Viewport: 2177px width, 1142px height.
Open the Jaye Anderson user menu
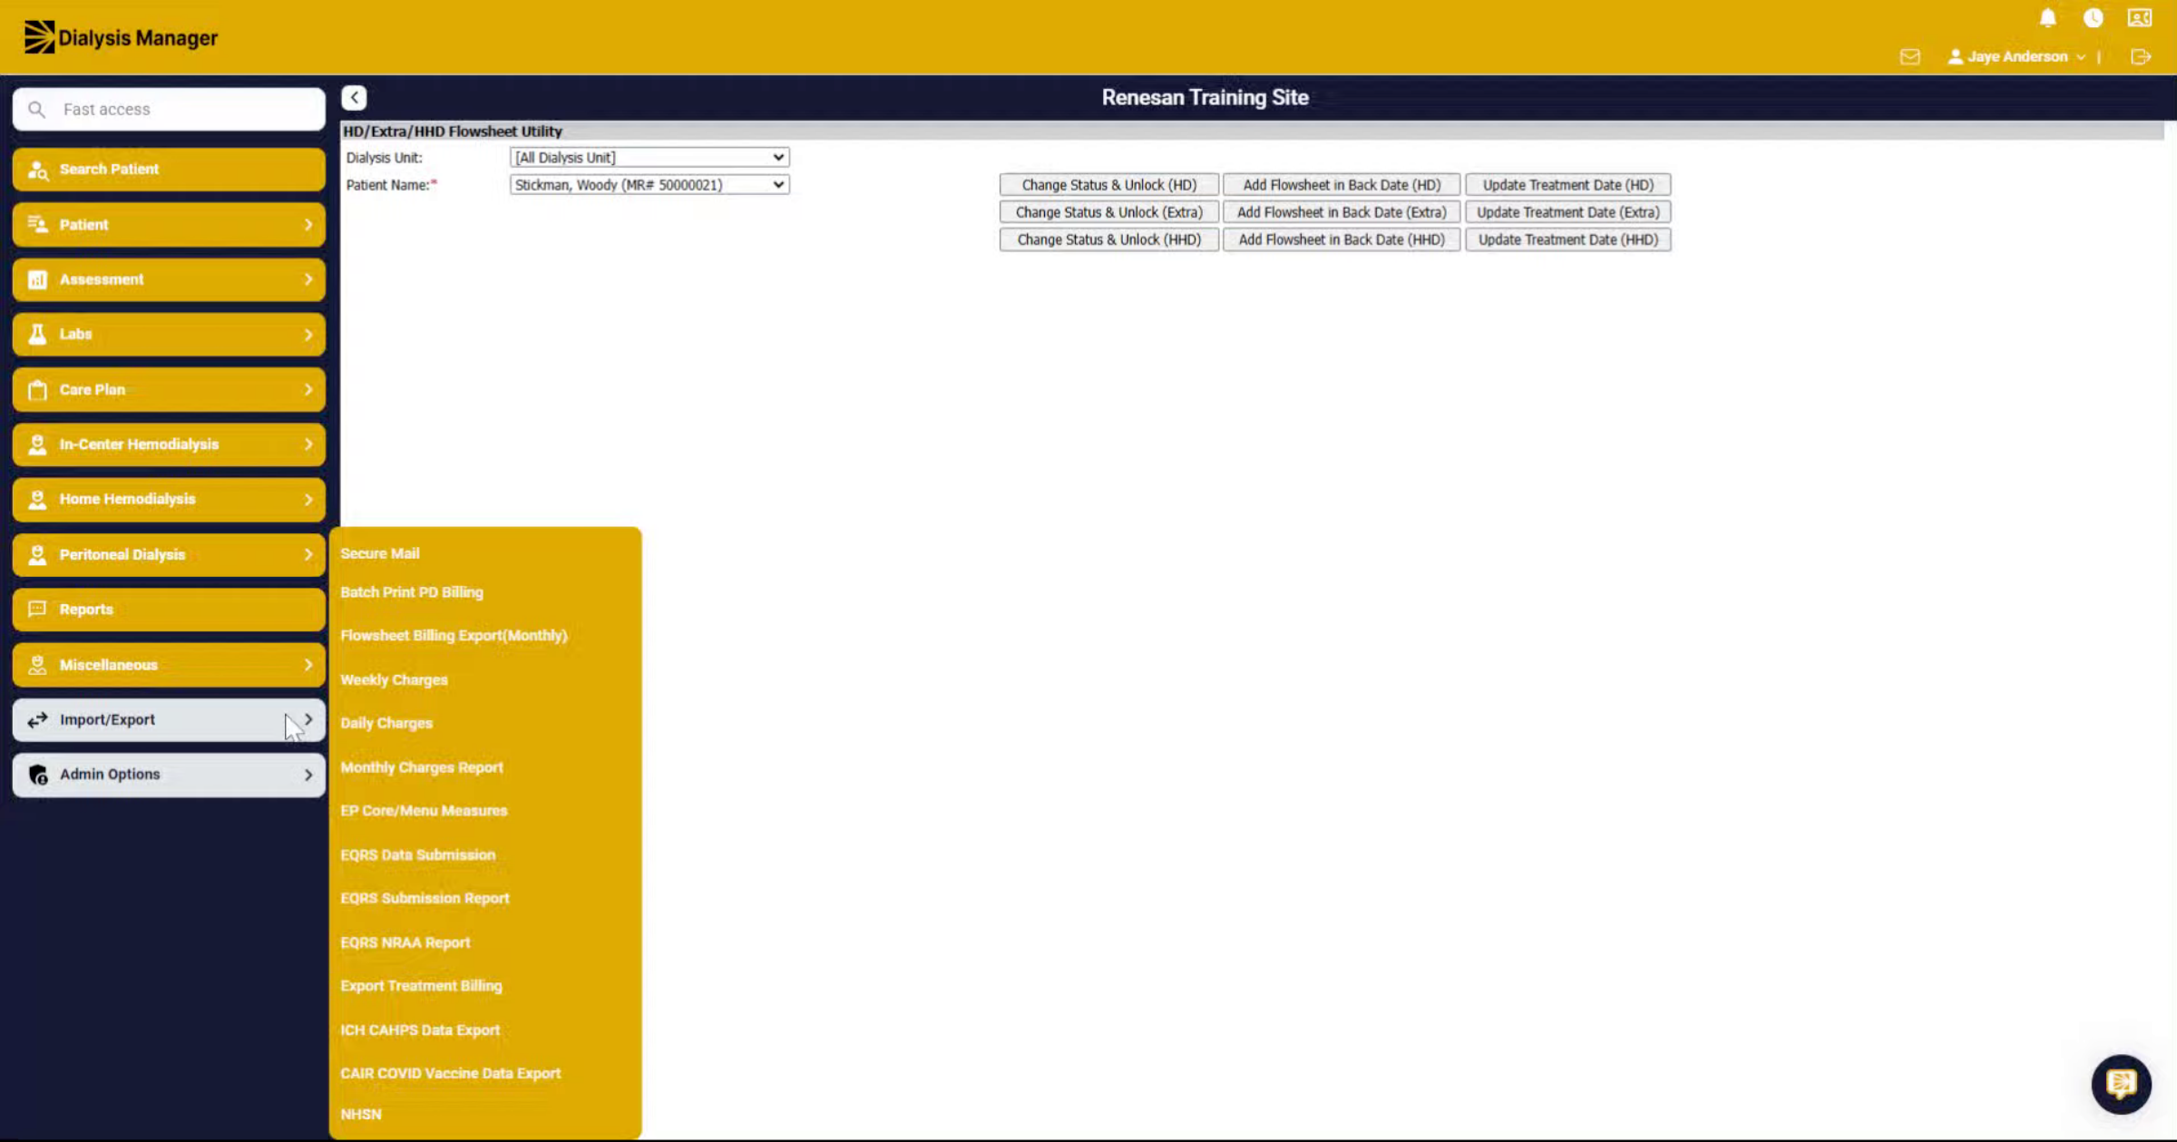pyautogui.click(x=2016, y=56)
